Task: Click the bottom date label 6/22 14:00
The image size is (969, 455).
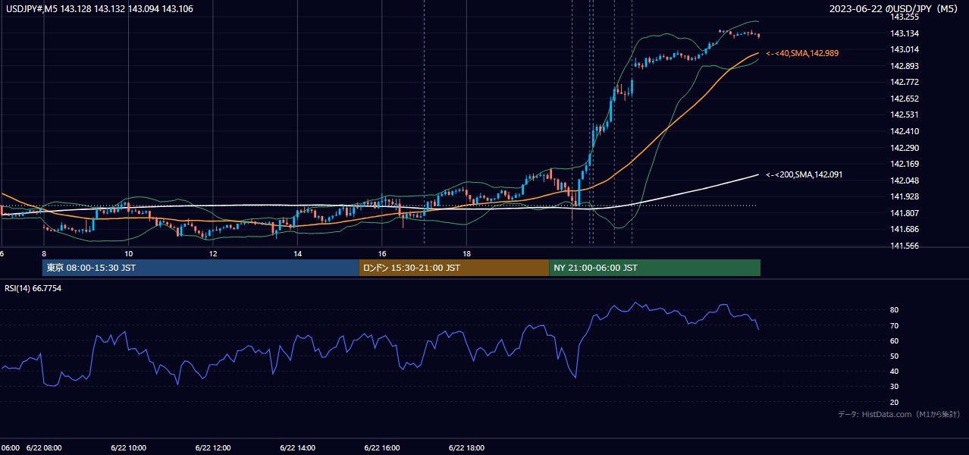Action: click(x=297, y=447)
